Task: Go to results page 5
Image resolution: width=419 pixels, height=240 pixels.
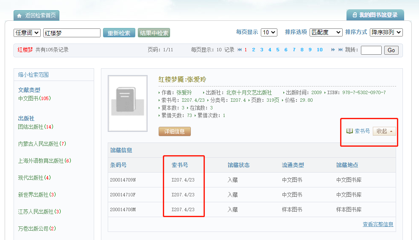Action: tap(278, 50)
